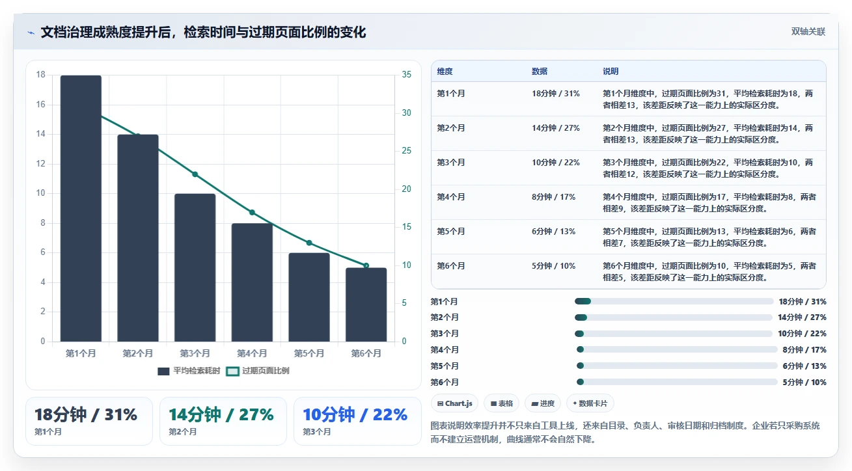Click the 第5个月 bar in chart

pyautogui.click(x=309, y=297)
